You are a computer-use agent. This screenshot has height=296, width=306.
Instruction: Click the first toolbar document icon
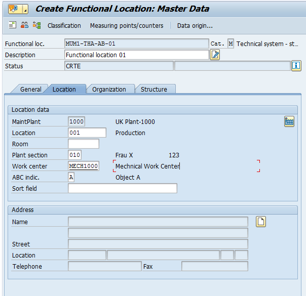coord(13,25)
